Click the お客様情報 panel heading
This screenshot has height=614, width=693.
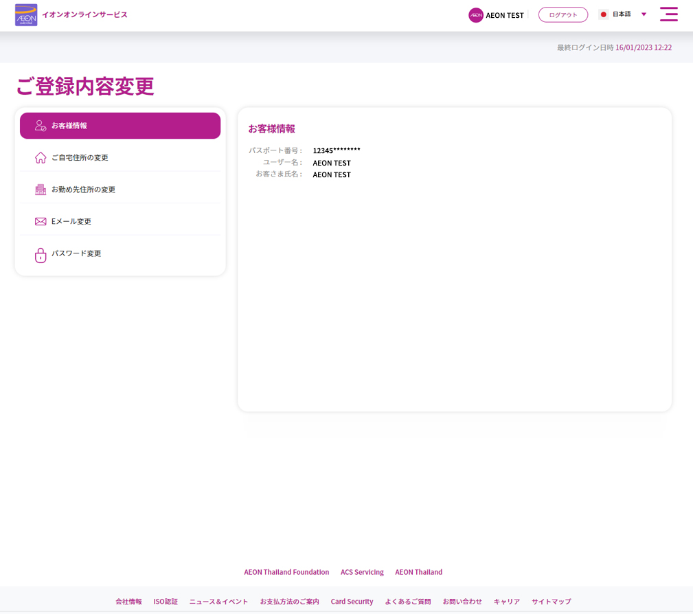(271, 129)
